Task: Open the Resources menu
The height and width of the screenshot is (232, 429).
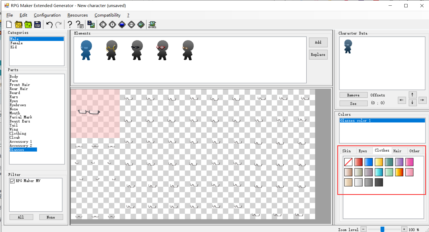Action: click(78, 15)
